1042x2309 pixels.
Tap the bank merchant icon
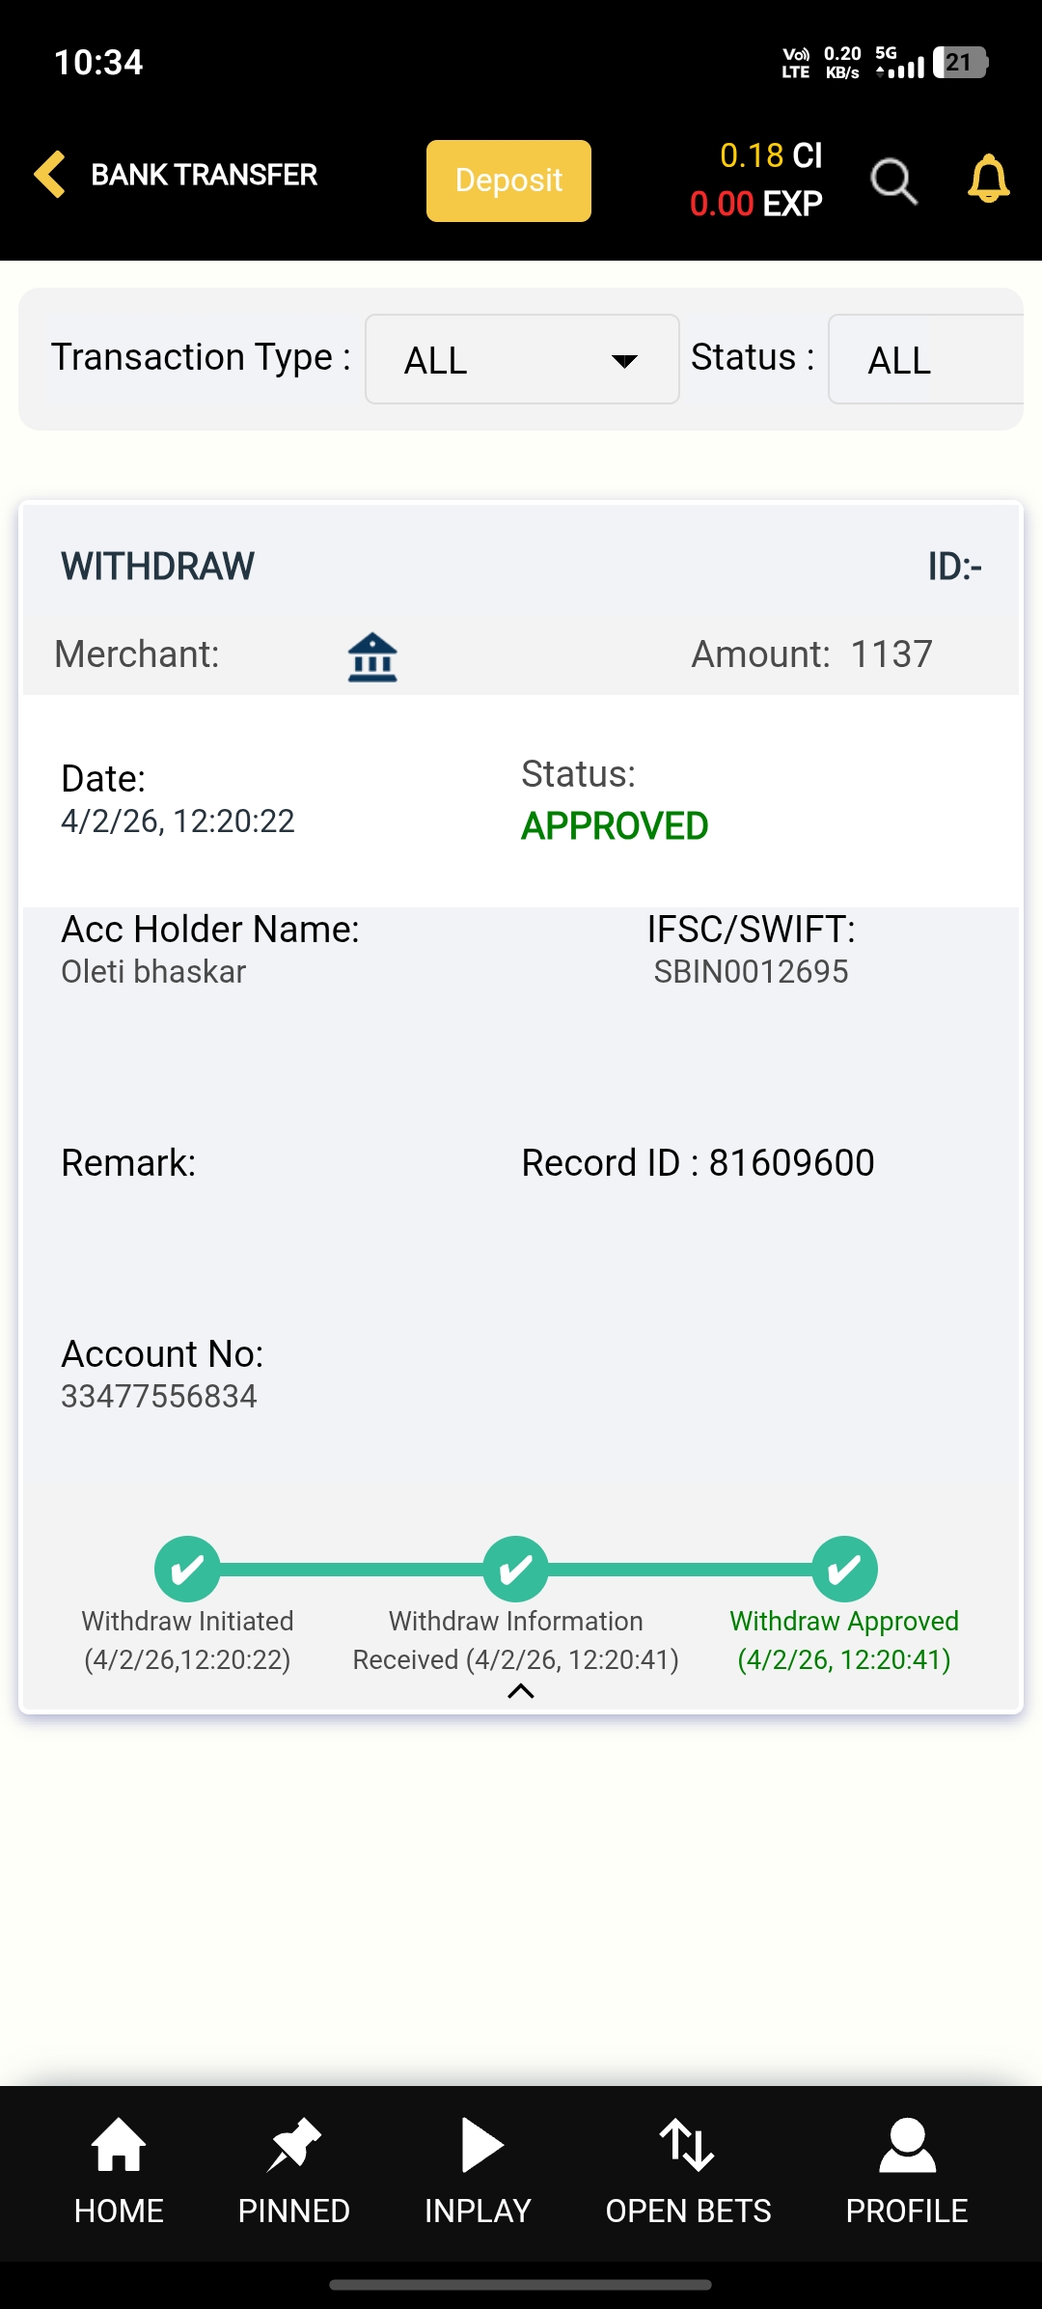coord(372,657)
